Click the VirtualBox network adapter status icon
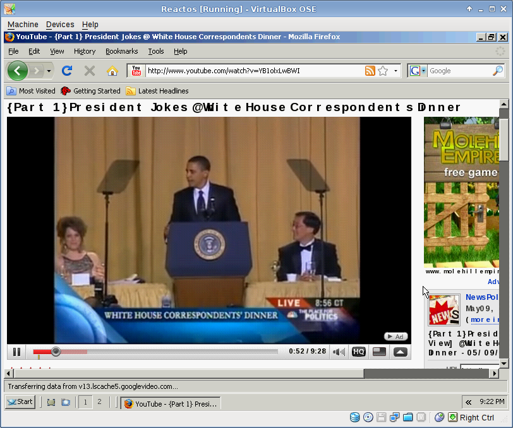Image resolution: width=513 pixels, height=428 pixels. tap(395, 417)
